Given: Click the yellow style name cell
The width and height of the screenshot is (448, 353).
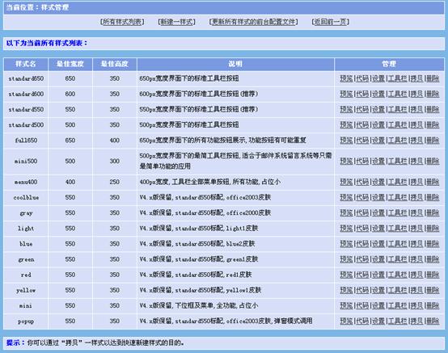Looking at the screenshot, I should (x=26, y=290).
